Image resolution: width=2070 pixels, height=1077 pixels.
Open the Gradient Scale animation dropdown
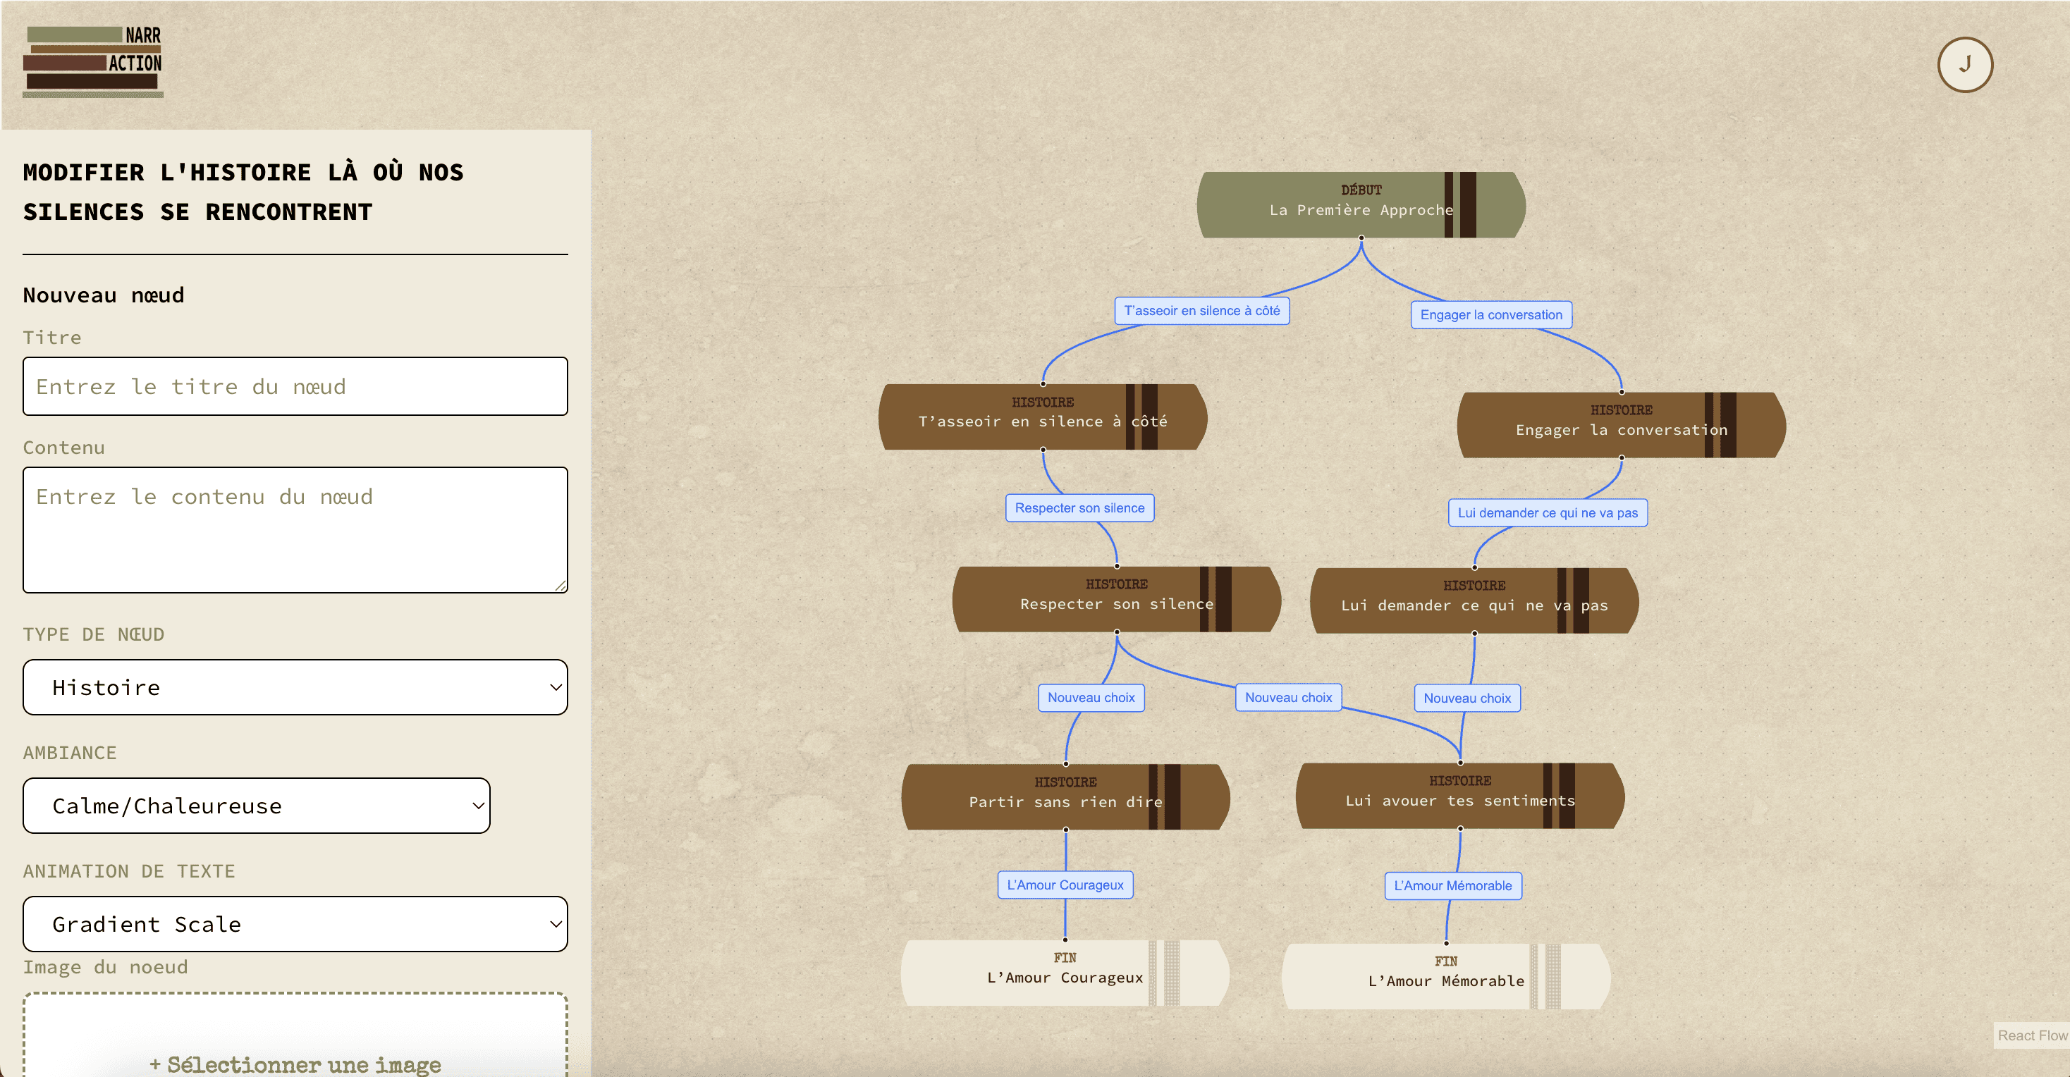[295, 923]
